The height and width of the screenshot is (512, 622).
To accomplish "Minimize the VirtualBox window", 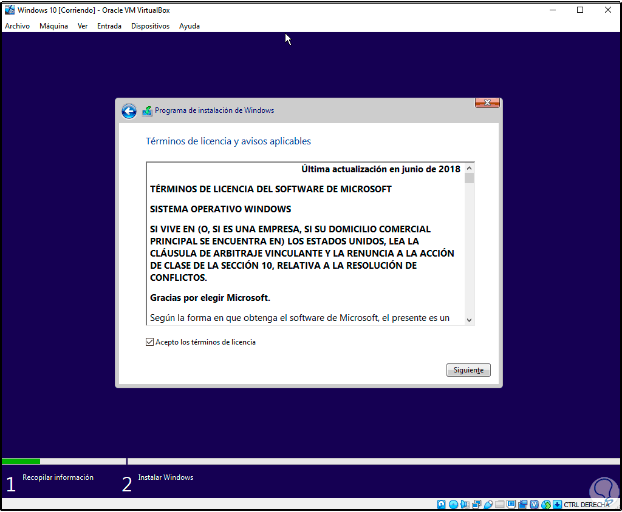I will (x=553, y=10).
